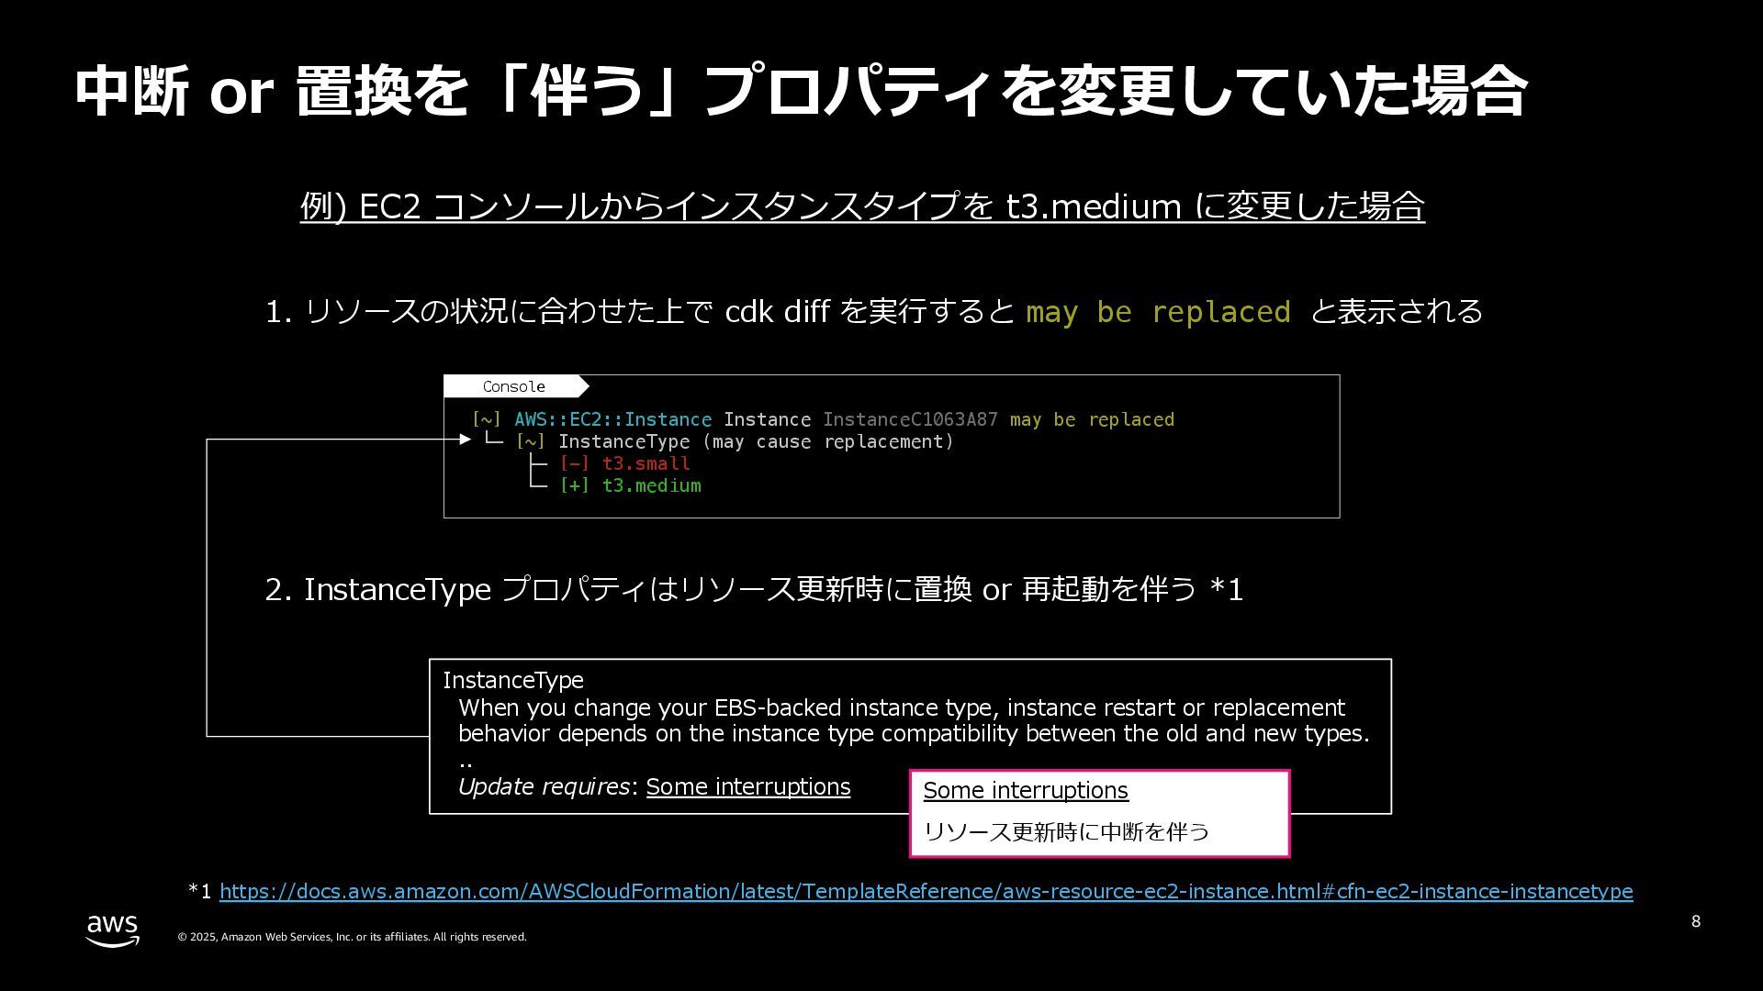The width and height of the screenshot is (1763, 991).
Task: Click 'Some interruptions' heading in pink callout box
Action: (x=1026, y=790)
